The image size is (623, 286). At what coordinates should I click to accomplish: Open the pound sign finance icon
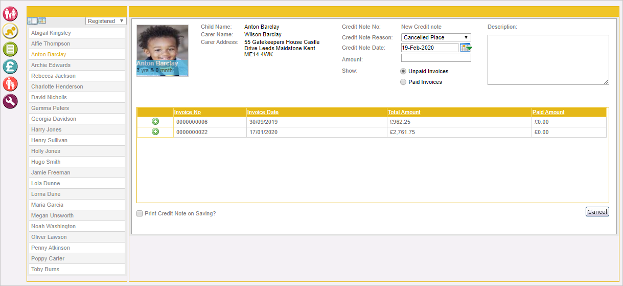(x=10, y=67)
